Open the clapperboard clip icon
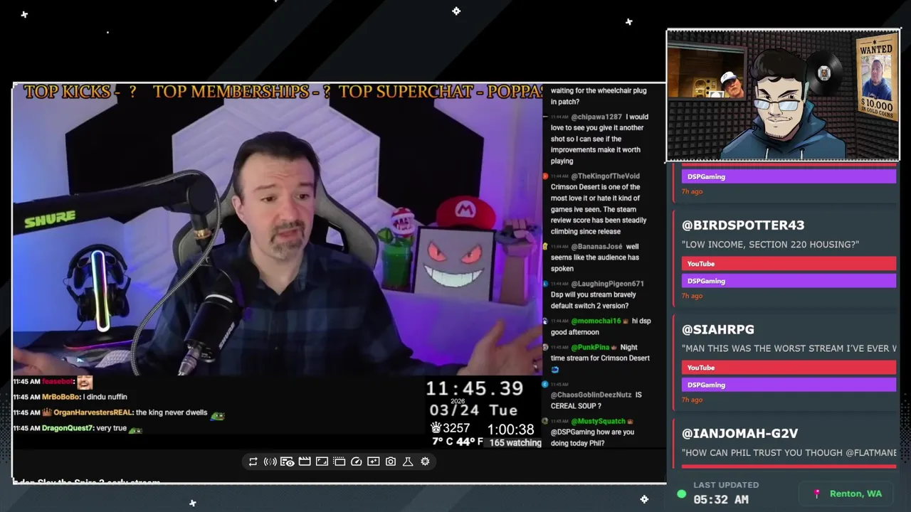 click(305, 462)
